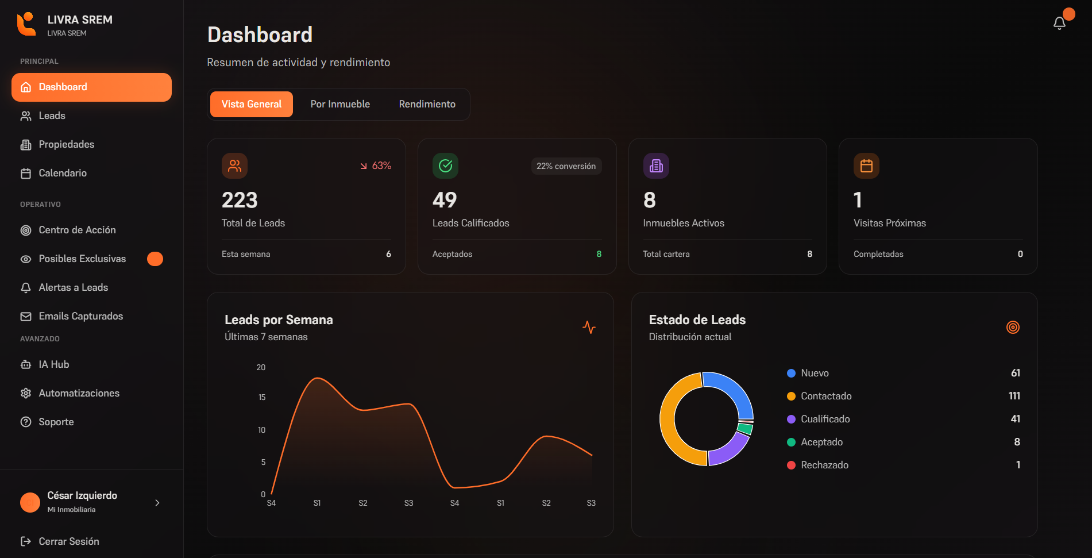Click the target icon in Estado de Leads
This screenshot has width=1092, height=558.
(x=1013, y=327)
